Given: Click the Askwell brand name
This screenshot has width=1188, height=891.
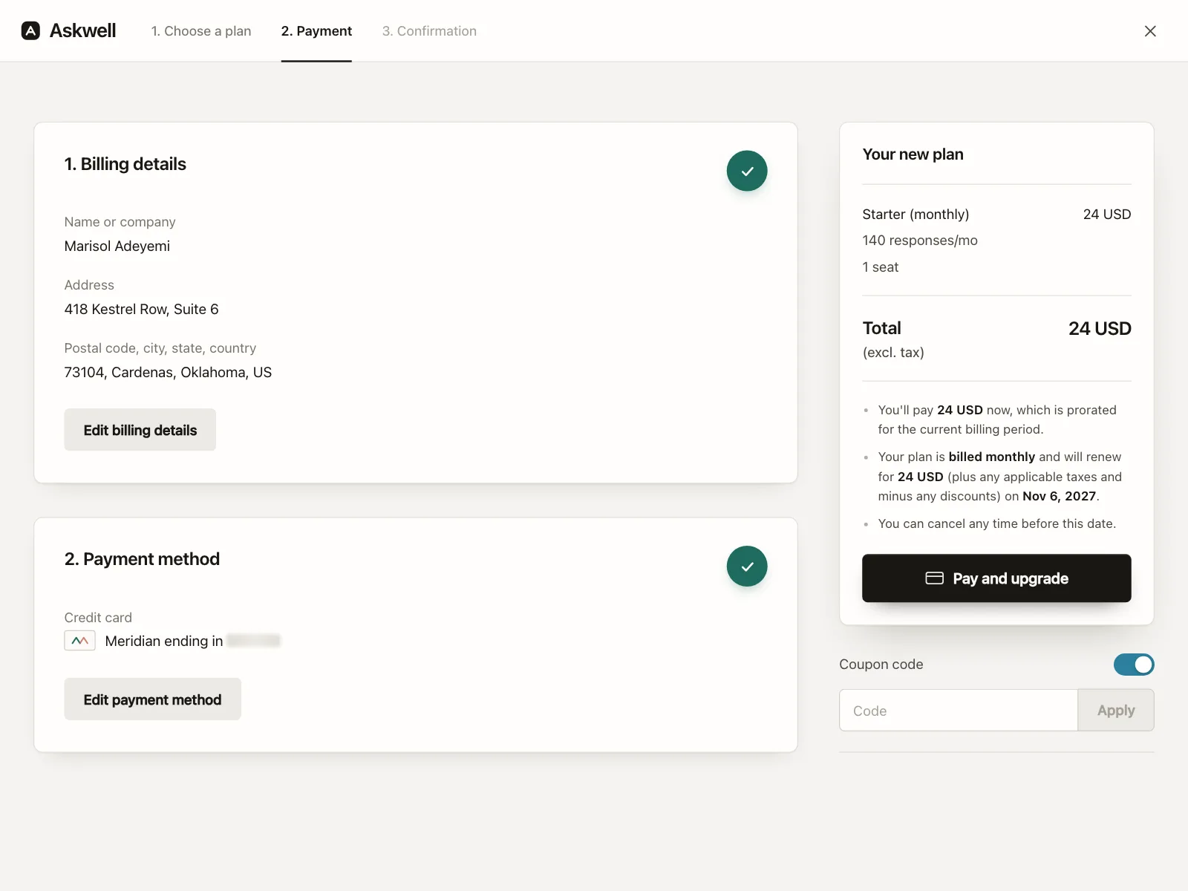Looking at the screenshot, I should click(x=82, y=30).
